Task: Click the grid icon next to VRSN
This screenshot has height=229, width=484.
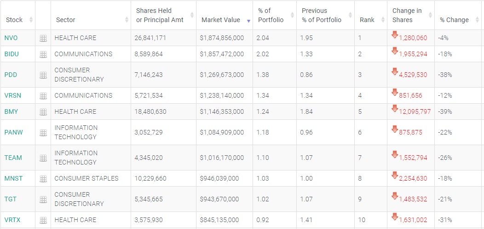Action: 43,96
